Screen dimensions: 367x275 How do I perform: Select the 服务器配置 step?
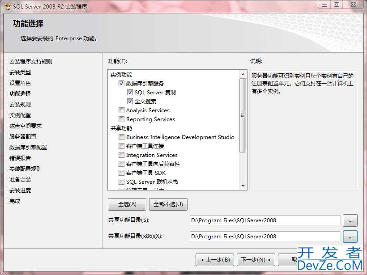point(23,136)
